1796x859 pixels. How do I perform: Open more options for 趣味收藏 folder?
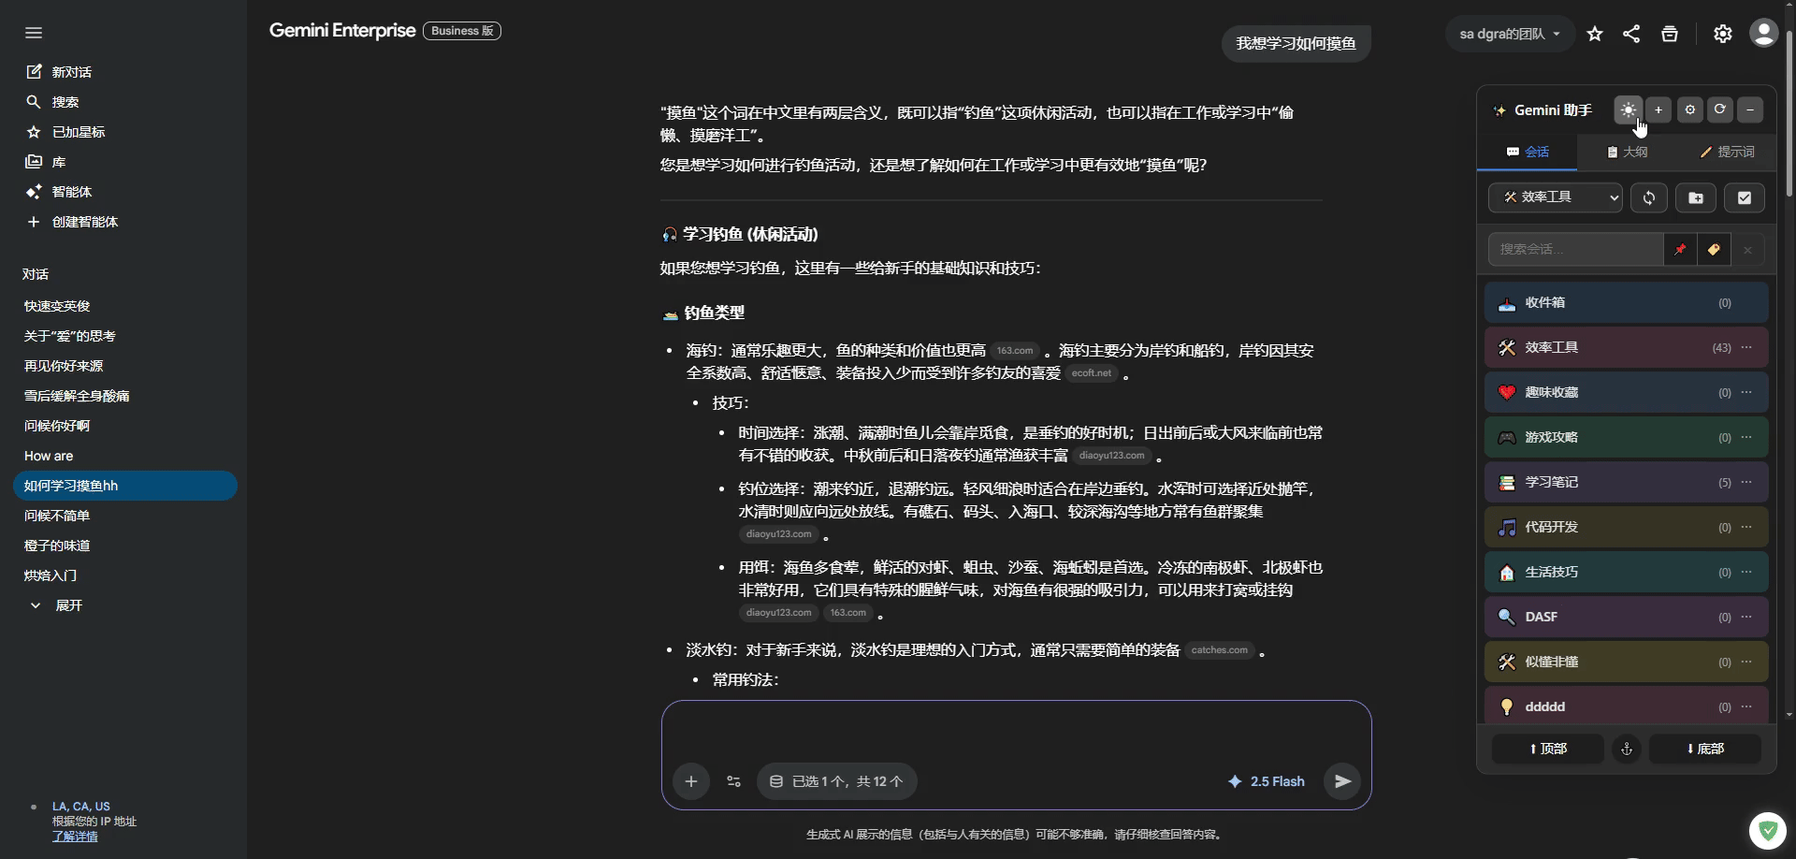click(x=1746, y=392)
